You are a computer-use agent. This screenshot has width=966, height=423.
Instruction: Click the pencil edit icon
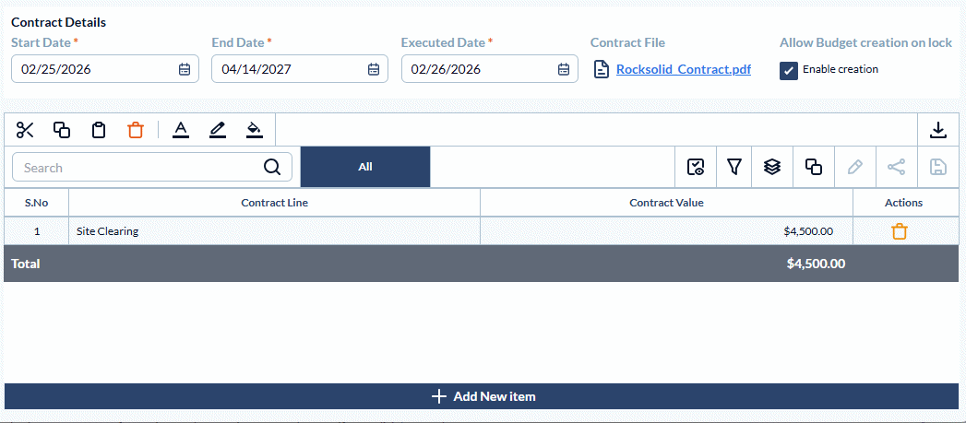pos(855,167)
